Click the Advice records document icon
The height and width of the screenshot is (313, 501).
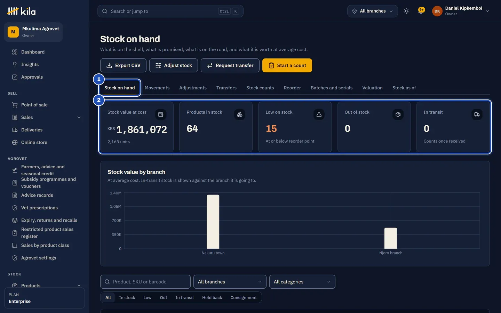tap(15, 195)
